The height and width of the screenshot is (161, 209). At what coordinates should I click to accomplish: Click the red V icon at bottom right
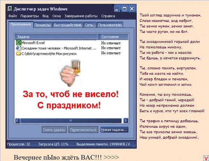coord(206,158)
